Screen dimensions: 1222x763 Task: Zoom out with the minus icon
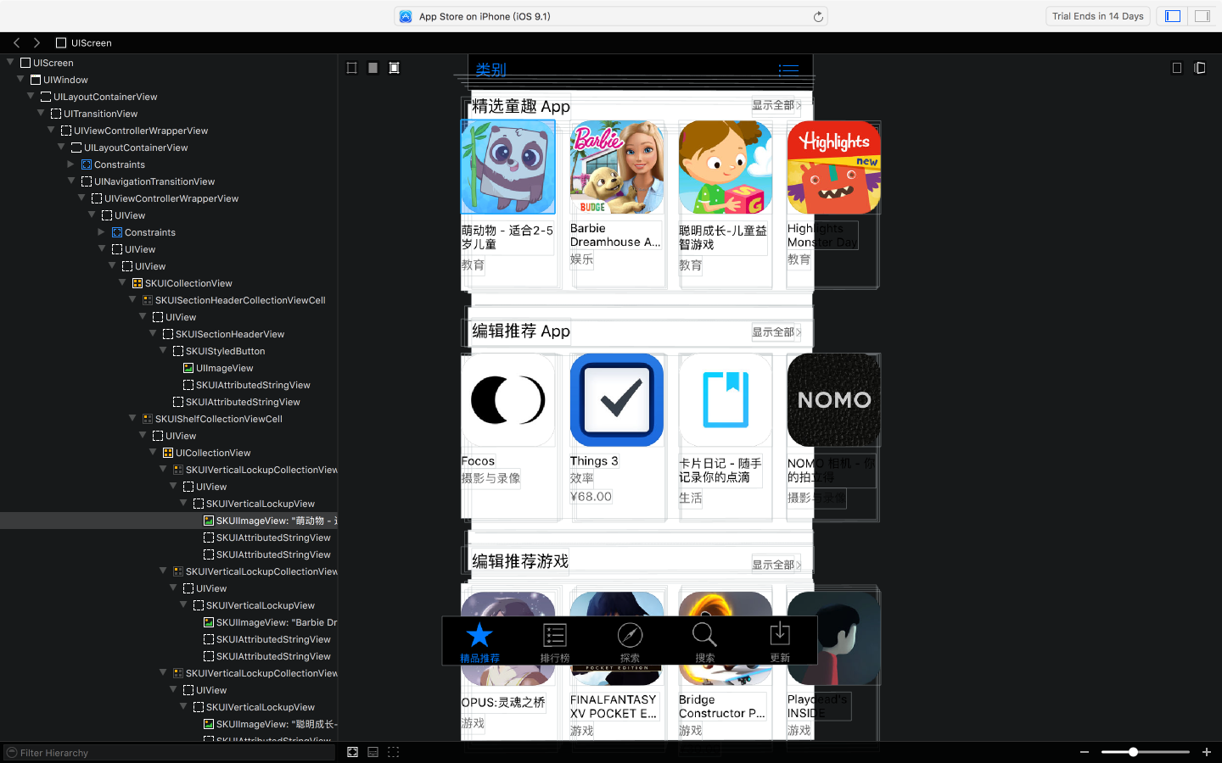1084,752
